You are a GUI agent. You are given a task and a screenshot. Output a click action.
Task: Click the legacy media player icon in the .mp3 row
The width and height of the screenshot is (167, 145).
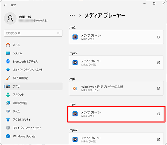pyautogui.click(x=75, y=88)
